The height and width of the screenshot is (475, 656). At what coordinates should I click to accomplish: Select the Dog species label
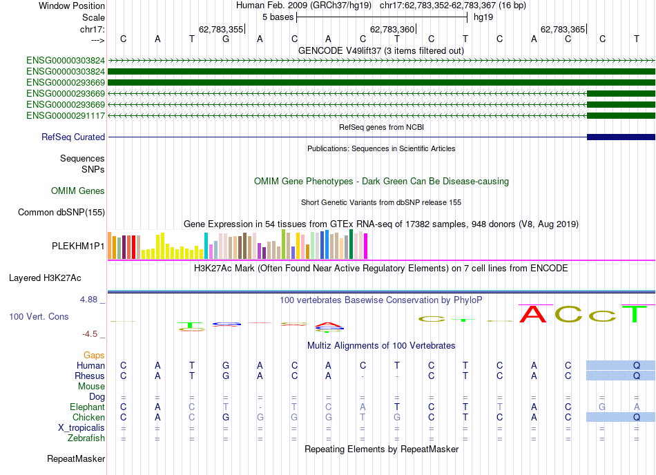pyautogui.click(x=97, y=397)
